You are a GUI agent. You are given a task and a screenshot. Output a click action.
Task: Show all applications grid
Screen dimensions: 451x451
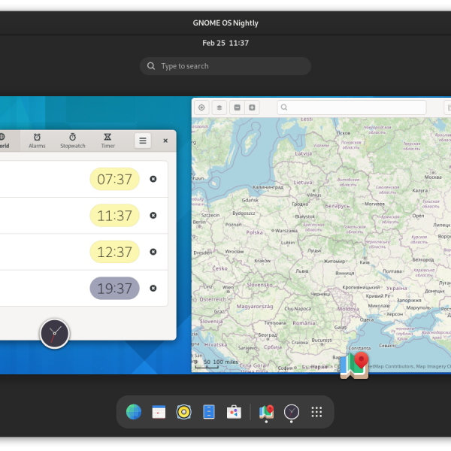pyautogui.click(x=316, y=412)
